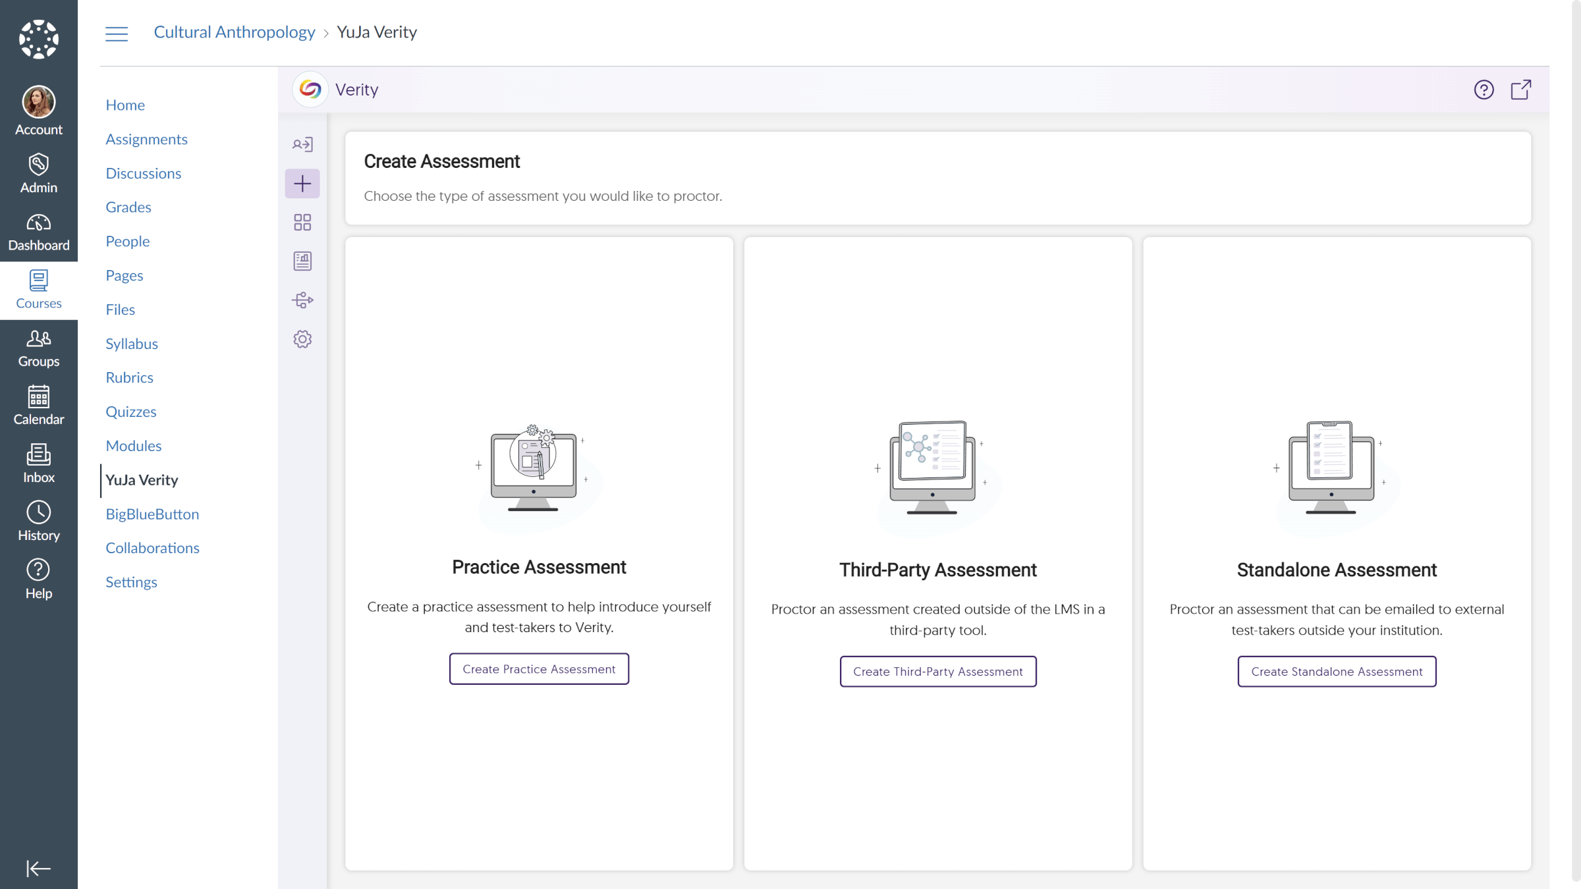Viewport: 1581px width, 889px height.
Task: Open course Settings link
Action: pos(131,582)
